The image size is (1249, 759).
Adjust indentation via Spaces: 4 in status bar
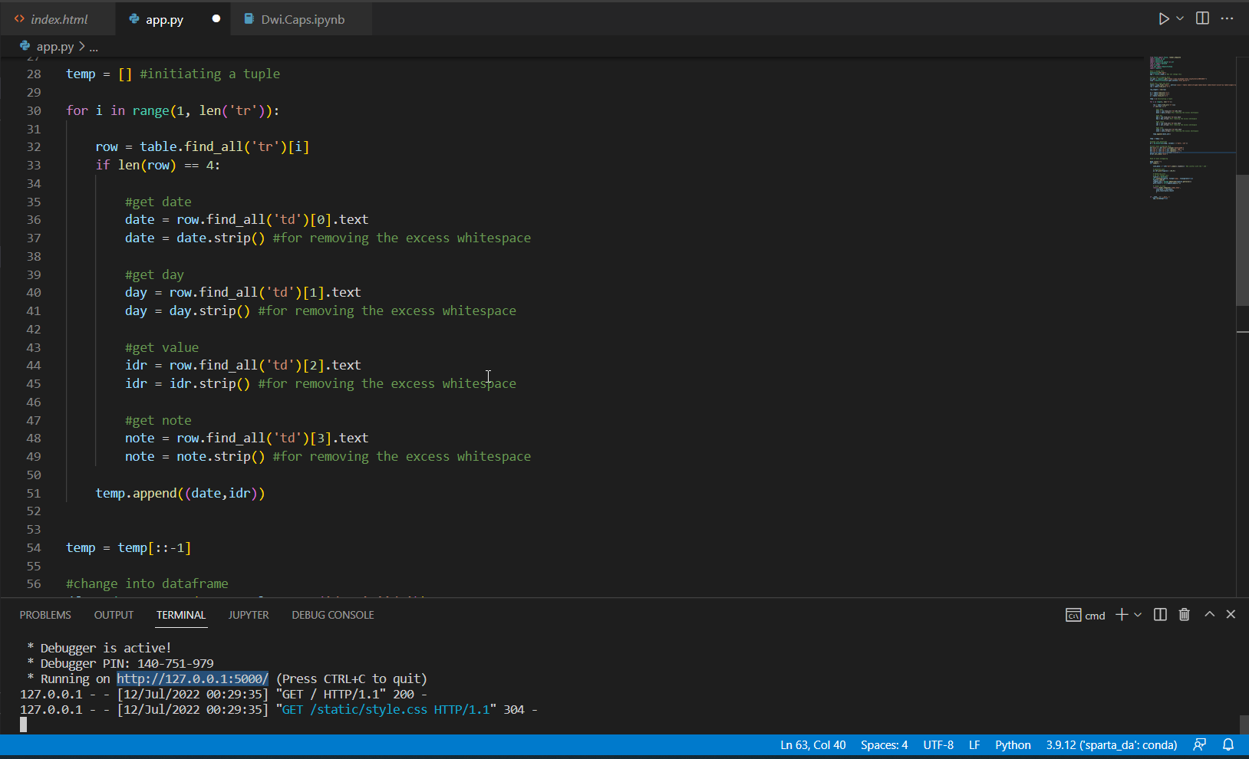tap(884, 744)
